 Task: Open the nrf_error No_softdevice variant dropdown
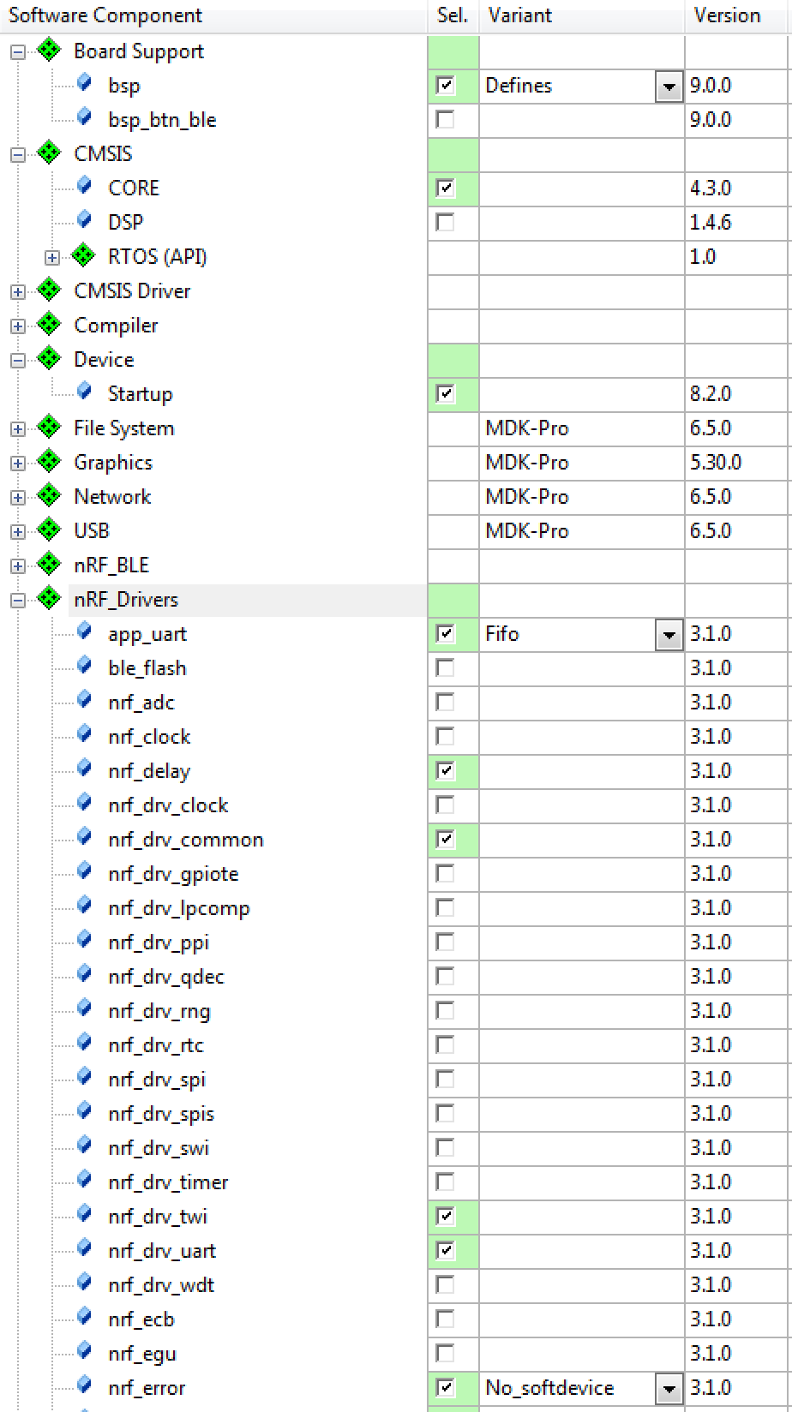click(669, 1388)
